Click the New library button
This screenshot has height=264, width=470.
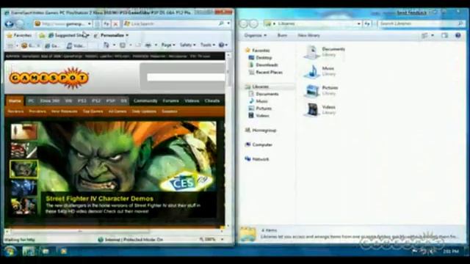coord(308,35)
